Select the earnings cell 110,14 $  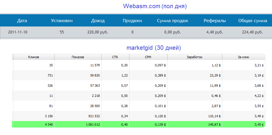click(x=215, y=116)
